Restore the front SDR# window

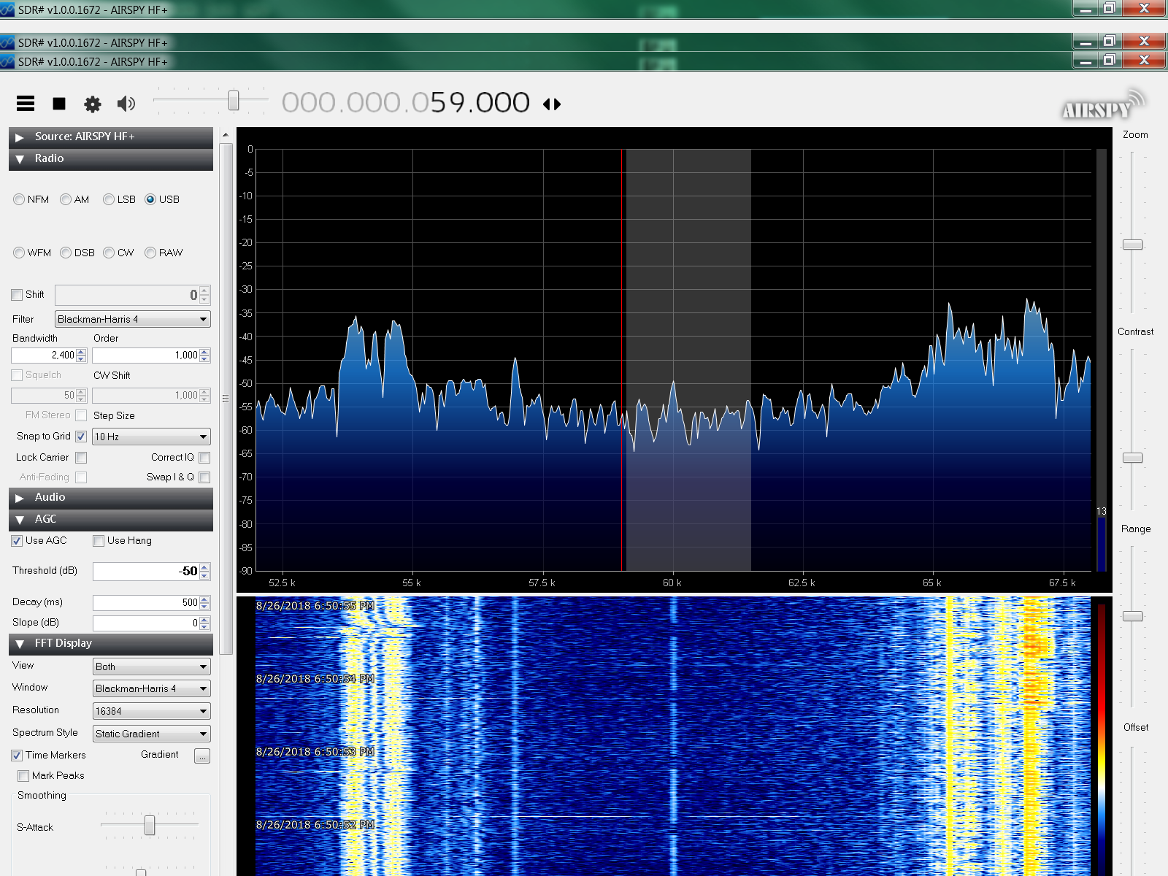click(1110, 61)
